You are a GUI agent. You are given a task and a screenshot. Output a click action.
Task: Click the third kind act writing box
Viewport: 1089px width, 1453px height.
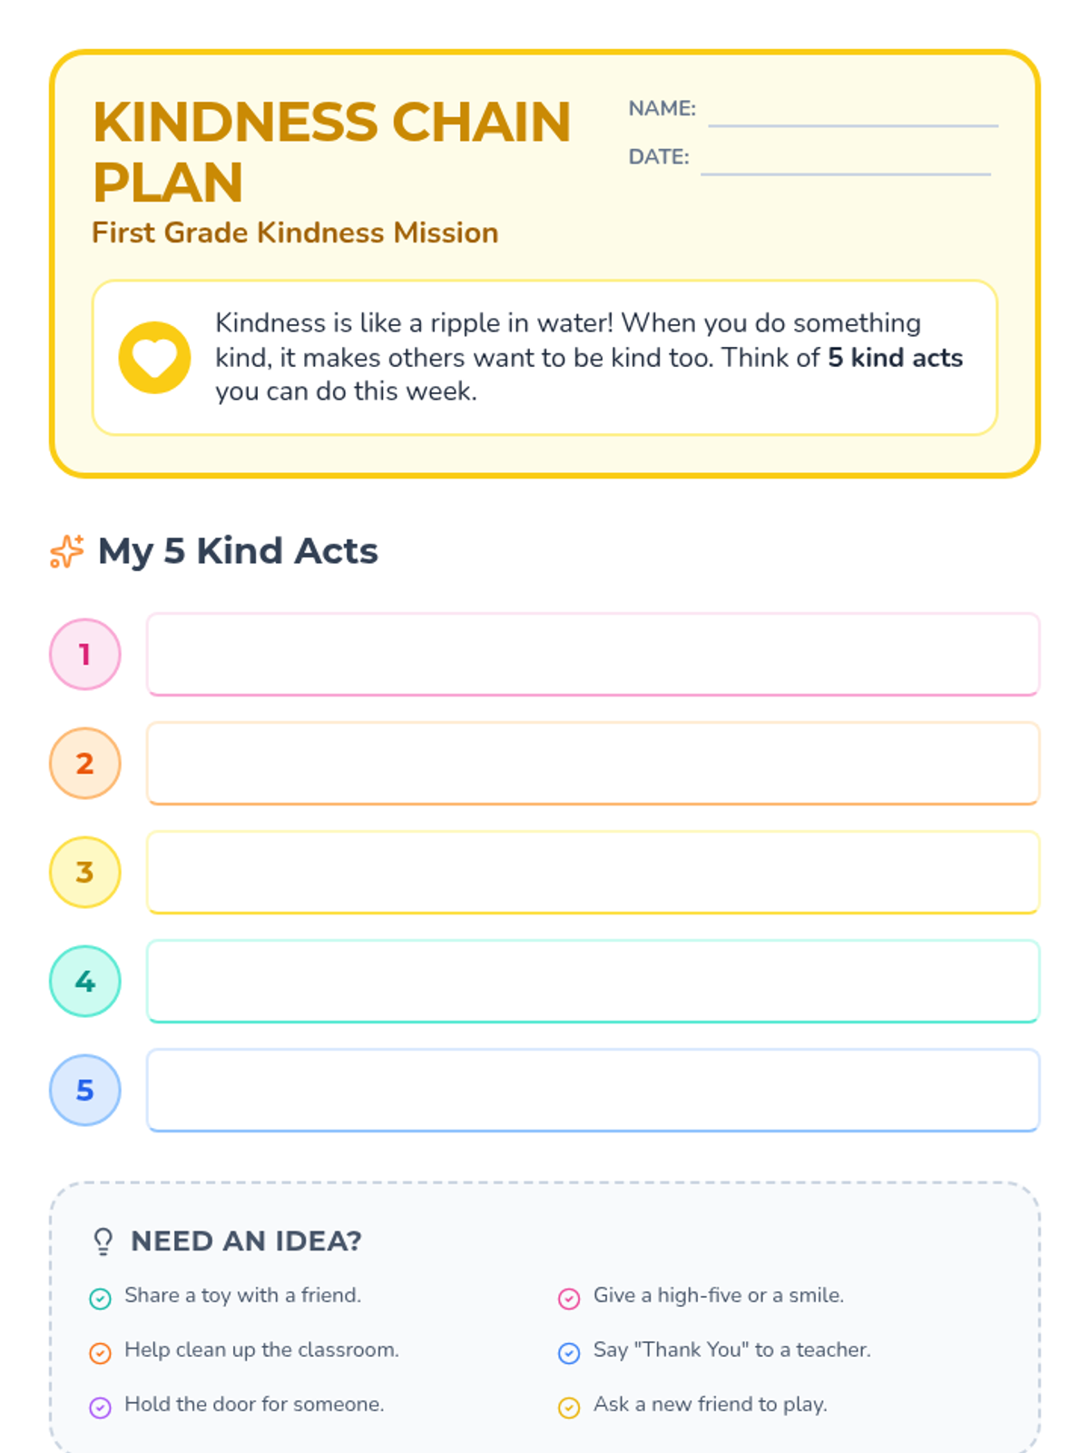[593, 872]
